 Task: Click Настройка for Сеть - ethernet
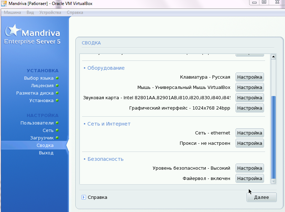[x=249, y=133]
